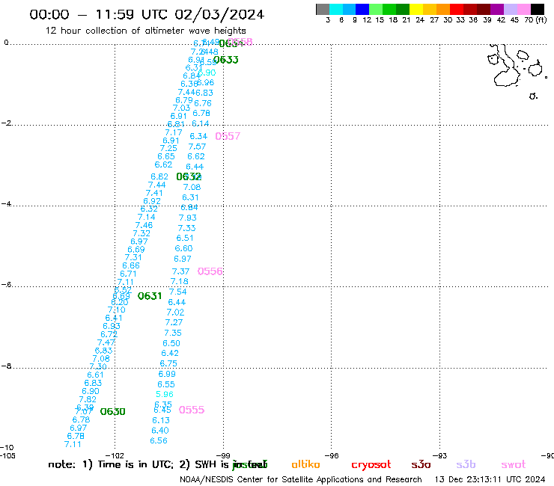554x486 pixels.
Task: Click the "s3b" satellite legend label
Action: 466,464
